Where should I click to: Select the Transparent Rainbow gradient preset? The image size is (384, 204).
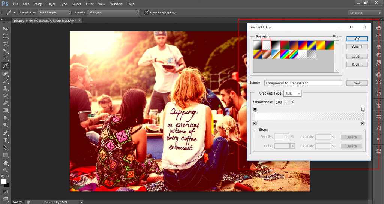pyautogui.click(x=294, y=54)
